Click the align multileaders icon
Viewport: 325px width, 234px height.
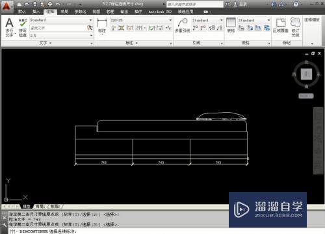coord(212,28)
